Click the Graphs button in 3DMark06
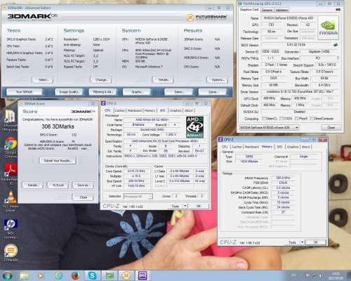351x281 pixels. tap(137, 92)
